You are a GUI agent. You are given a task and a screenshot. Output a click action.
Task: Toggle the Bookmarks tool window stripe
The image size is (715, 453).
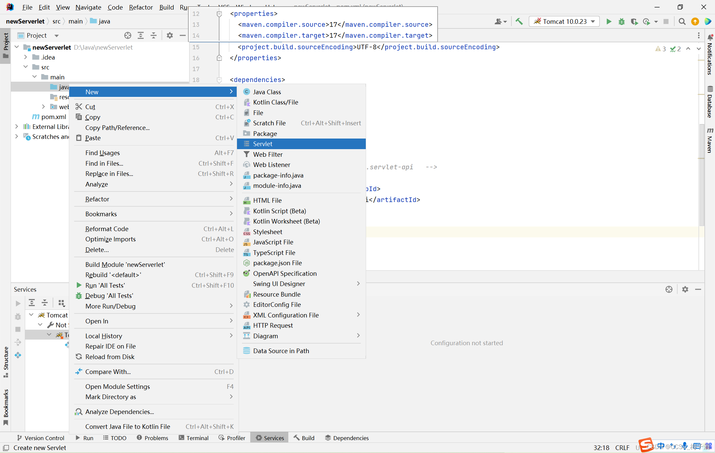(x=6, y=407)
